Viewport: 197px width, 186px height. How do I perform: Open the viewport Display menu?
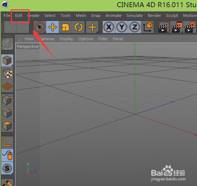click(x=66, y=39)
